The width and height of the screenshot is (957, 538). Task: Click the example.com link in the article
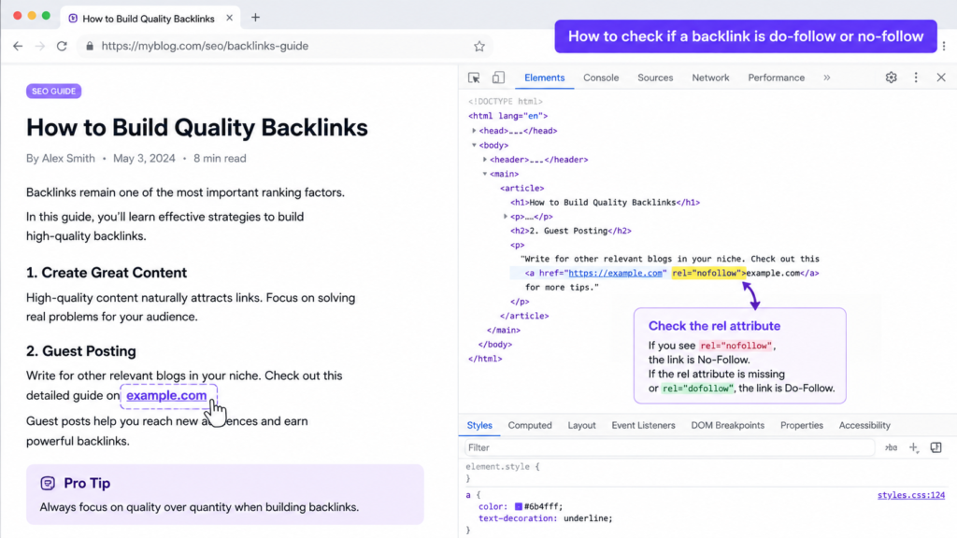point(166,395)
